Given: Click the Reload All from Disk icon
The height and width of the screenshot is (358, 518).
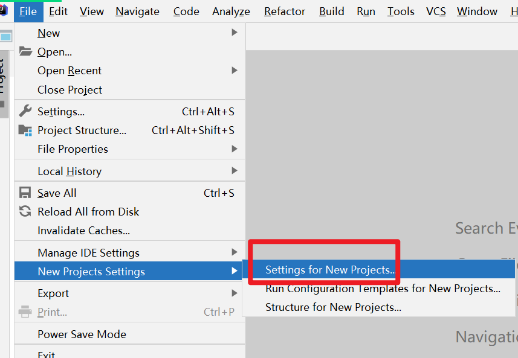Looking at the screenshot, I should pos(25,211).
